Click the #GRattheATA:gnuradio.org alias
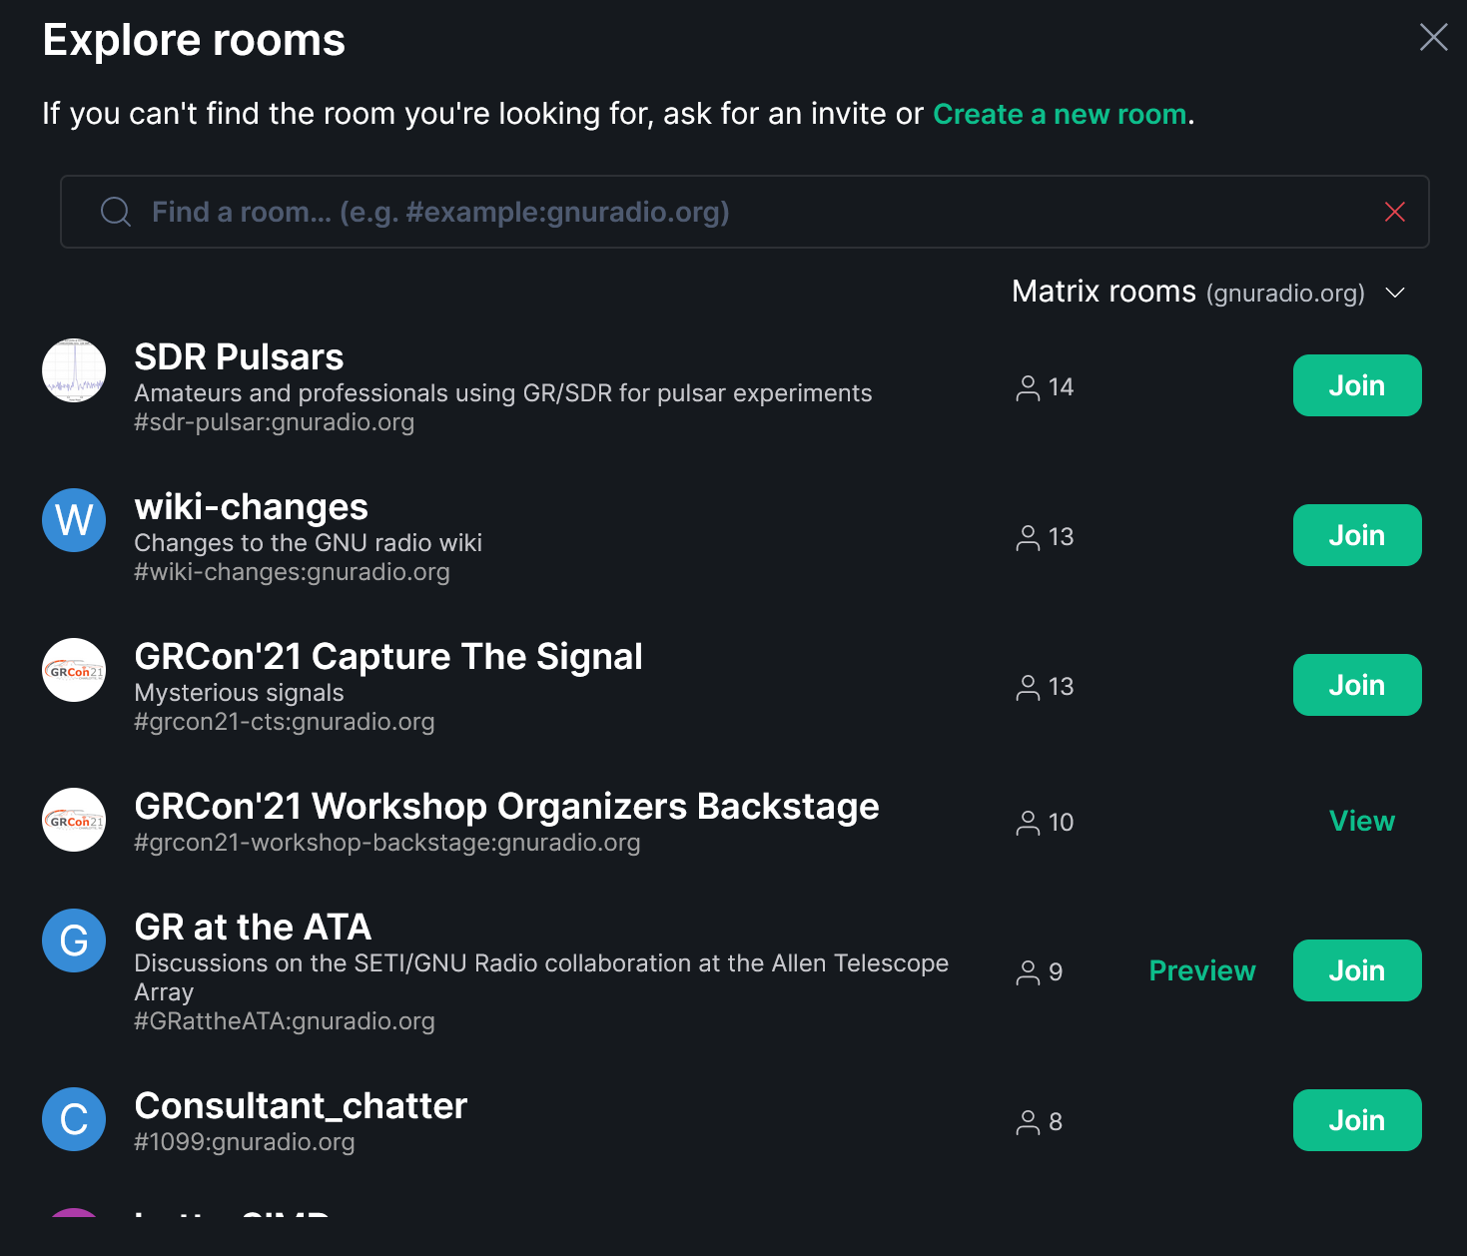Screen dimensions: 1467x1256 pyautogui.click(x=285, y=1021)
